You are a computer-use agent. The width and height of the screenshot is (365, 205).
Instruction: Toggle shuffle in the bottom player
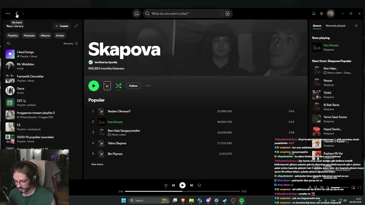tap(166, 185)
